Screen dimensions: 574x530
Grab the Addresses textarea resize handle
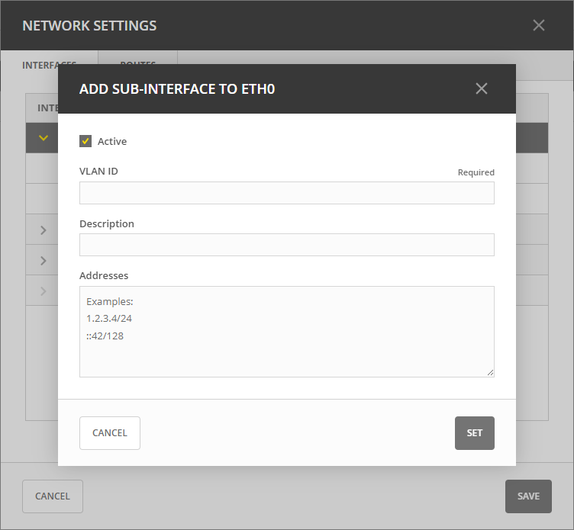coord(490,373)
